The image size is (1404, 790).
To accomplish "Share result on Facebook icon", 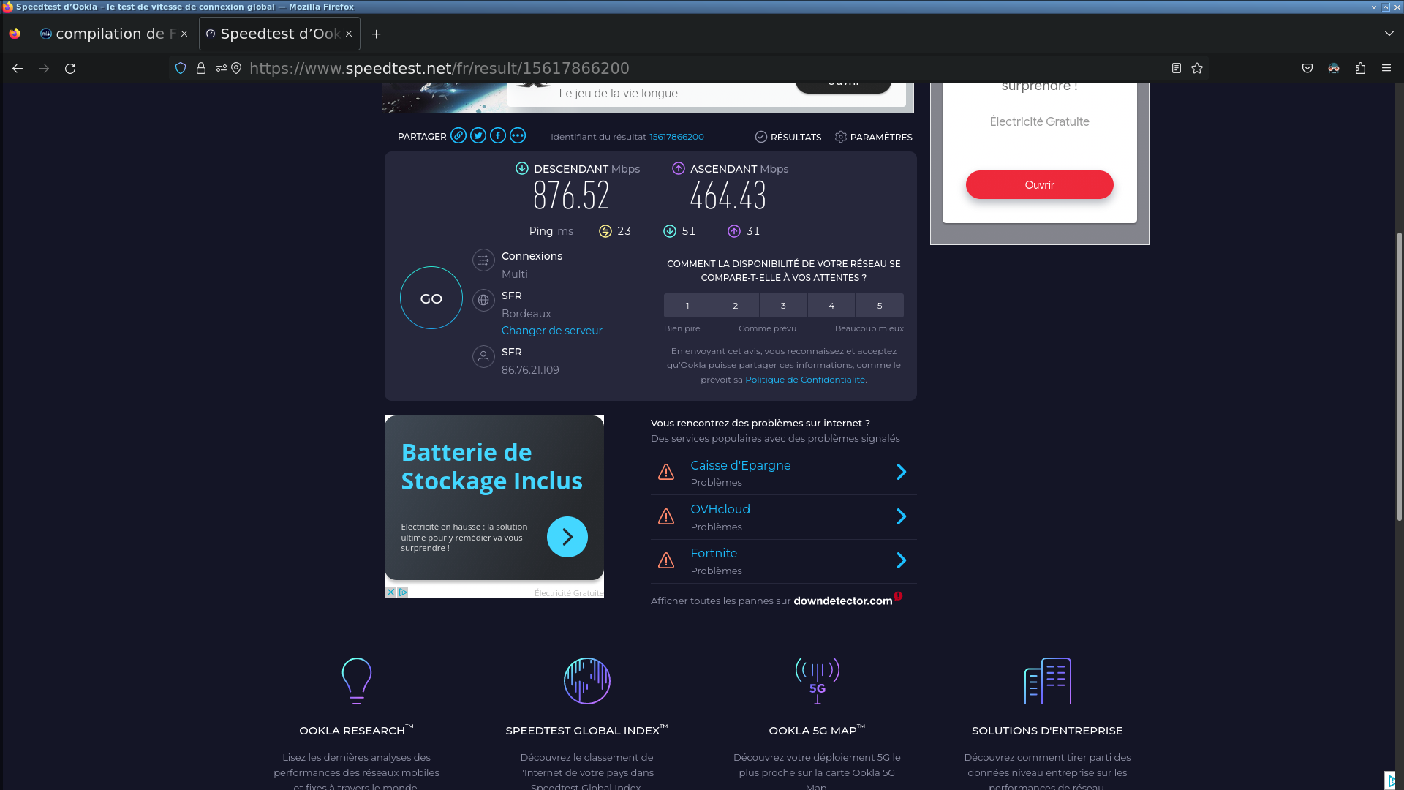I will point(498,136).
